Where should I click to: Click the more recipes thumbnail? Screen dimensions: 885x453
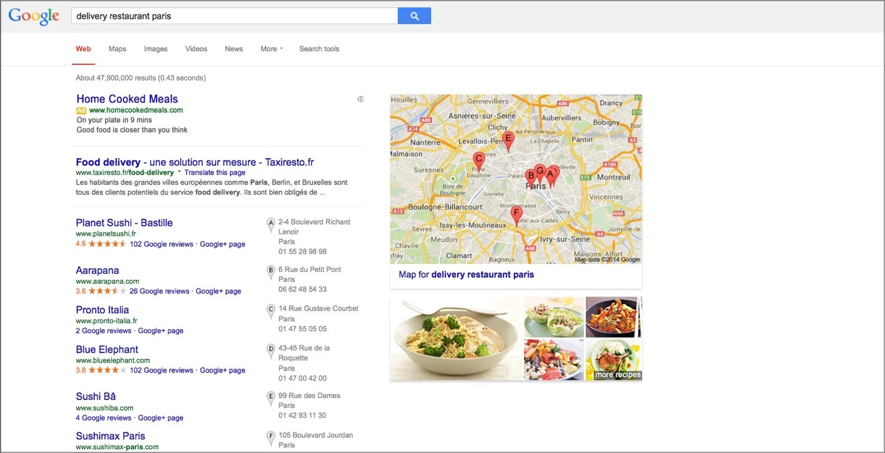pyautogui.click(x=613, y=360)
